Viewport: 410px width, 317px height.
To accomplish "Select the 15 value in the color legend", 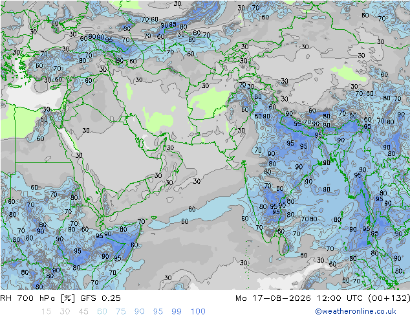I will click(x=46, y=312).
